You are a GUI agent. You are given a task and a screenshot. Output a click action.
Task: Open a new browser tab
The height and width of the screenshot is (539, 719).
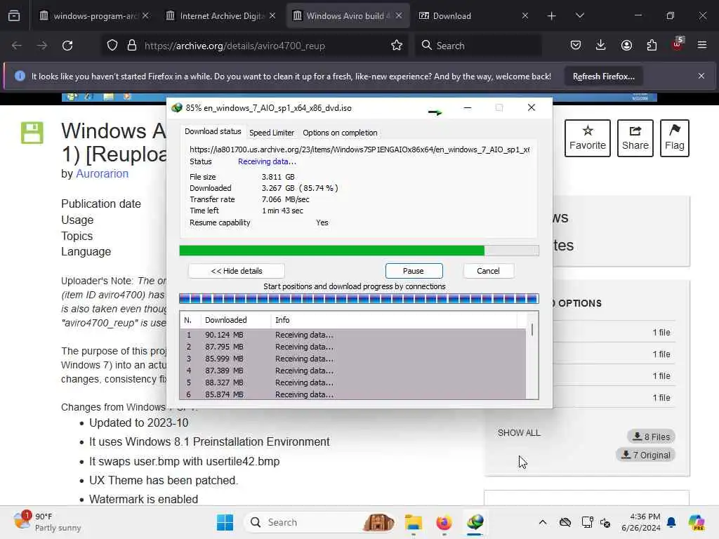pyautogui.click(x=552, y=16)
